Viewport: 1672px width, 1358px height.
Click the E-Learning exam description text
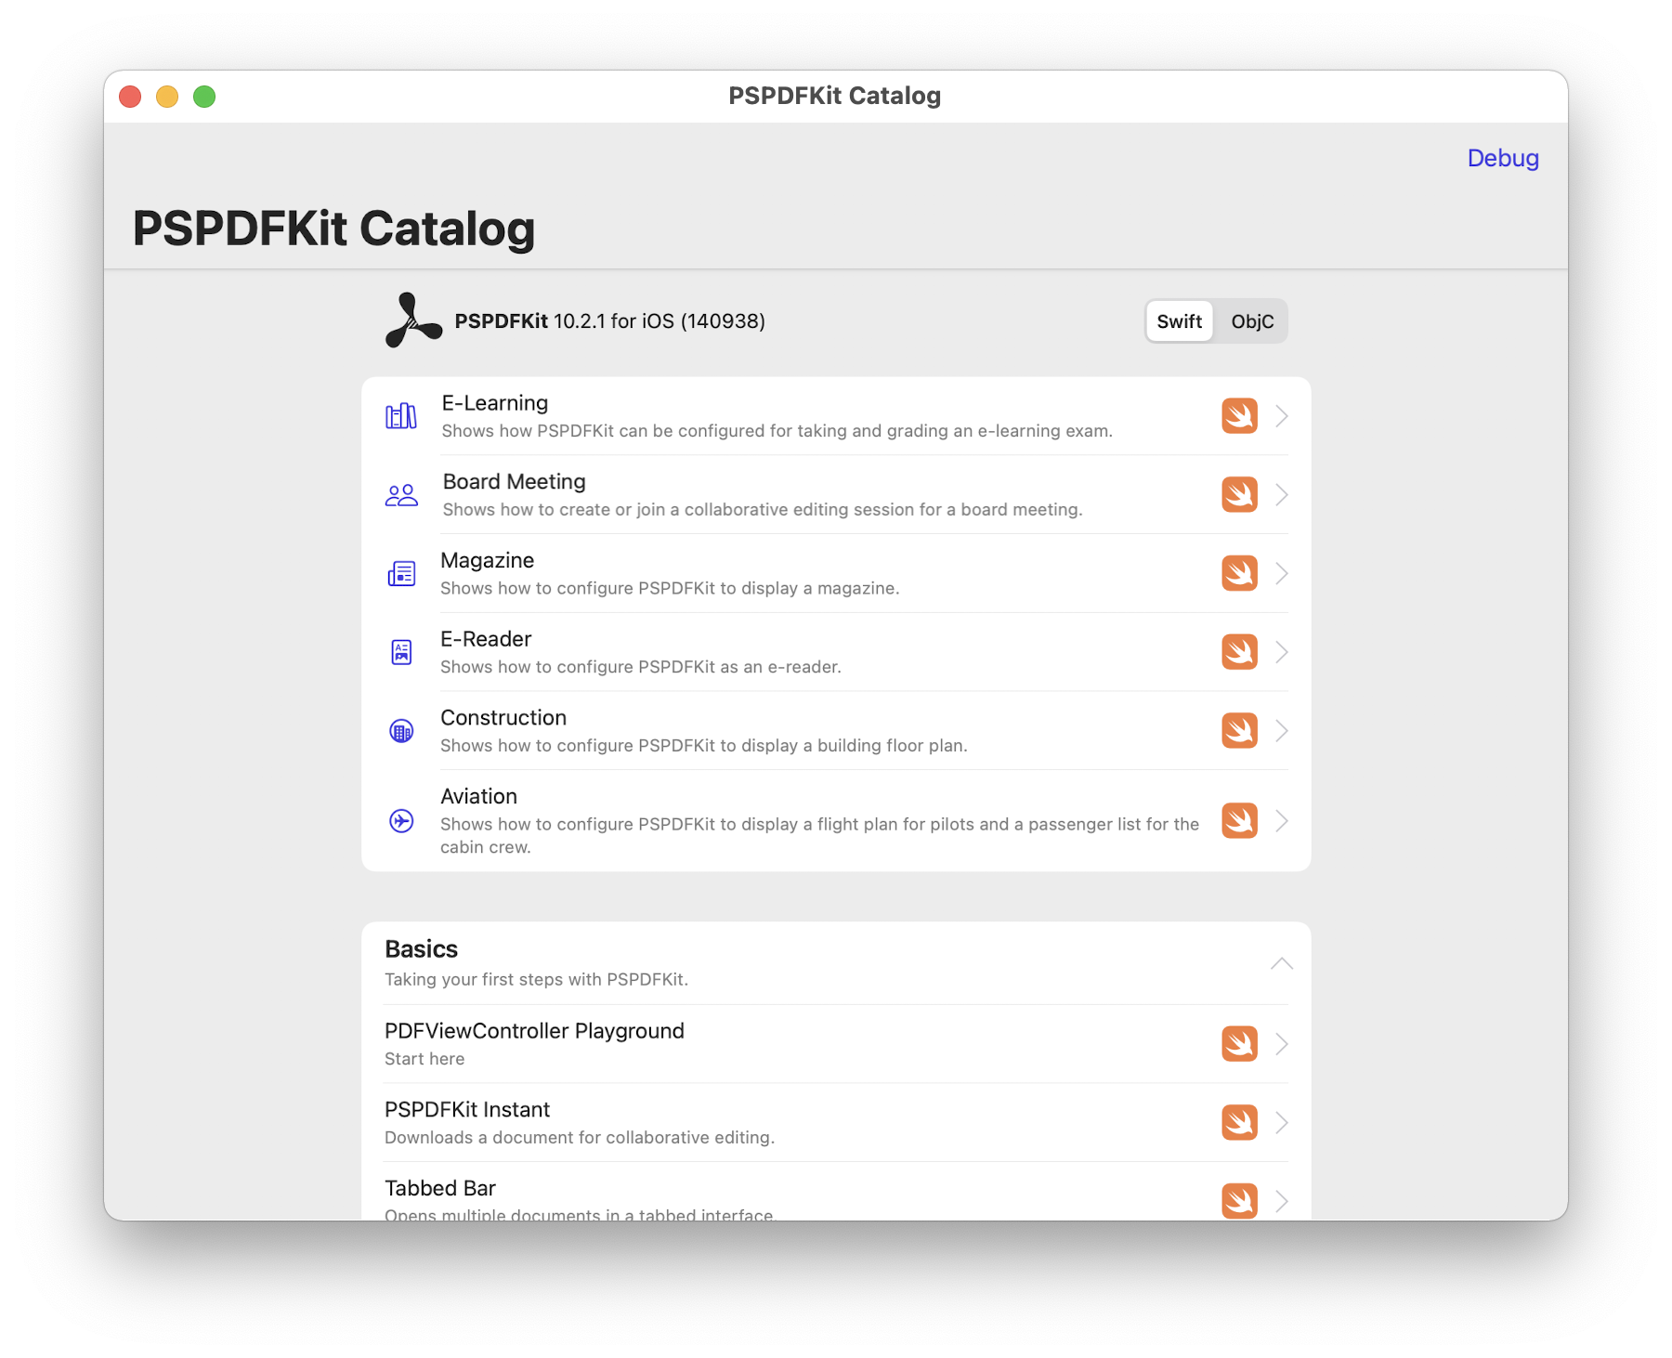(x=777, y=431)
